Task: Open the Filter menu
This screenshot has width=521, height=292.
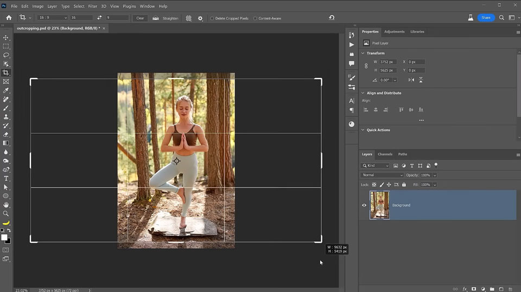Action: coord(92,6)
